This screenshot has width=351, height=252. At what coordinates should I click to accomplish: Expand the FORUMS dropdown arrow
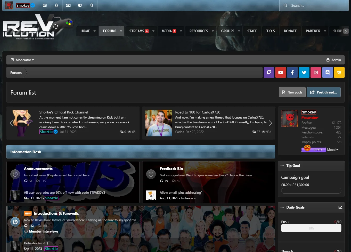(121, 31)
